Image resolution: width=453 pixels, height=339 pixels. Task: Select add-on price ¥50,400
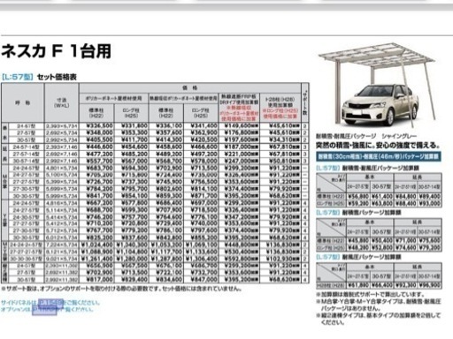point(382,241)
